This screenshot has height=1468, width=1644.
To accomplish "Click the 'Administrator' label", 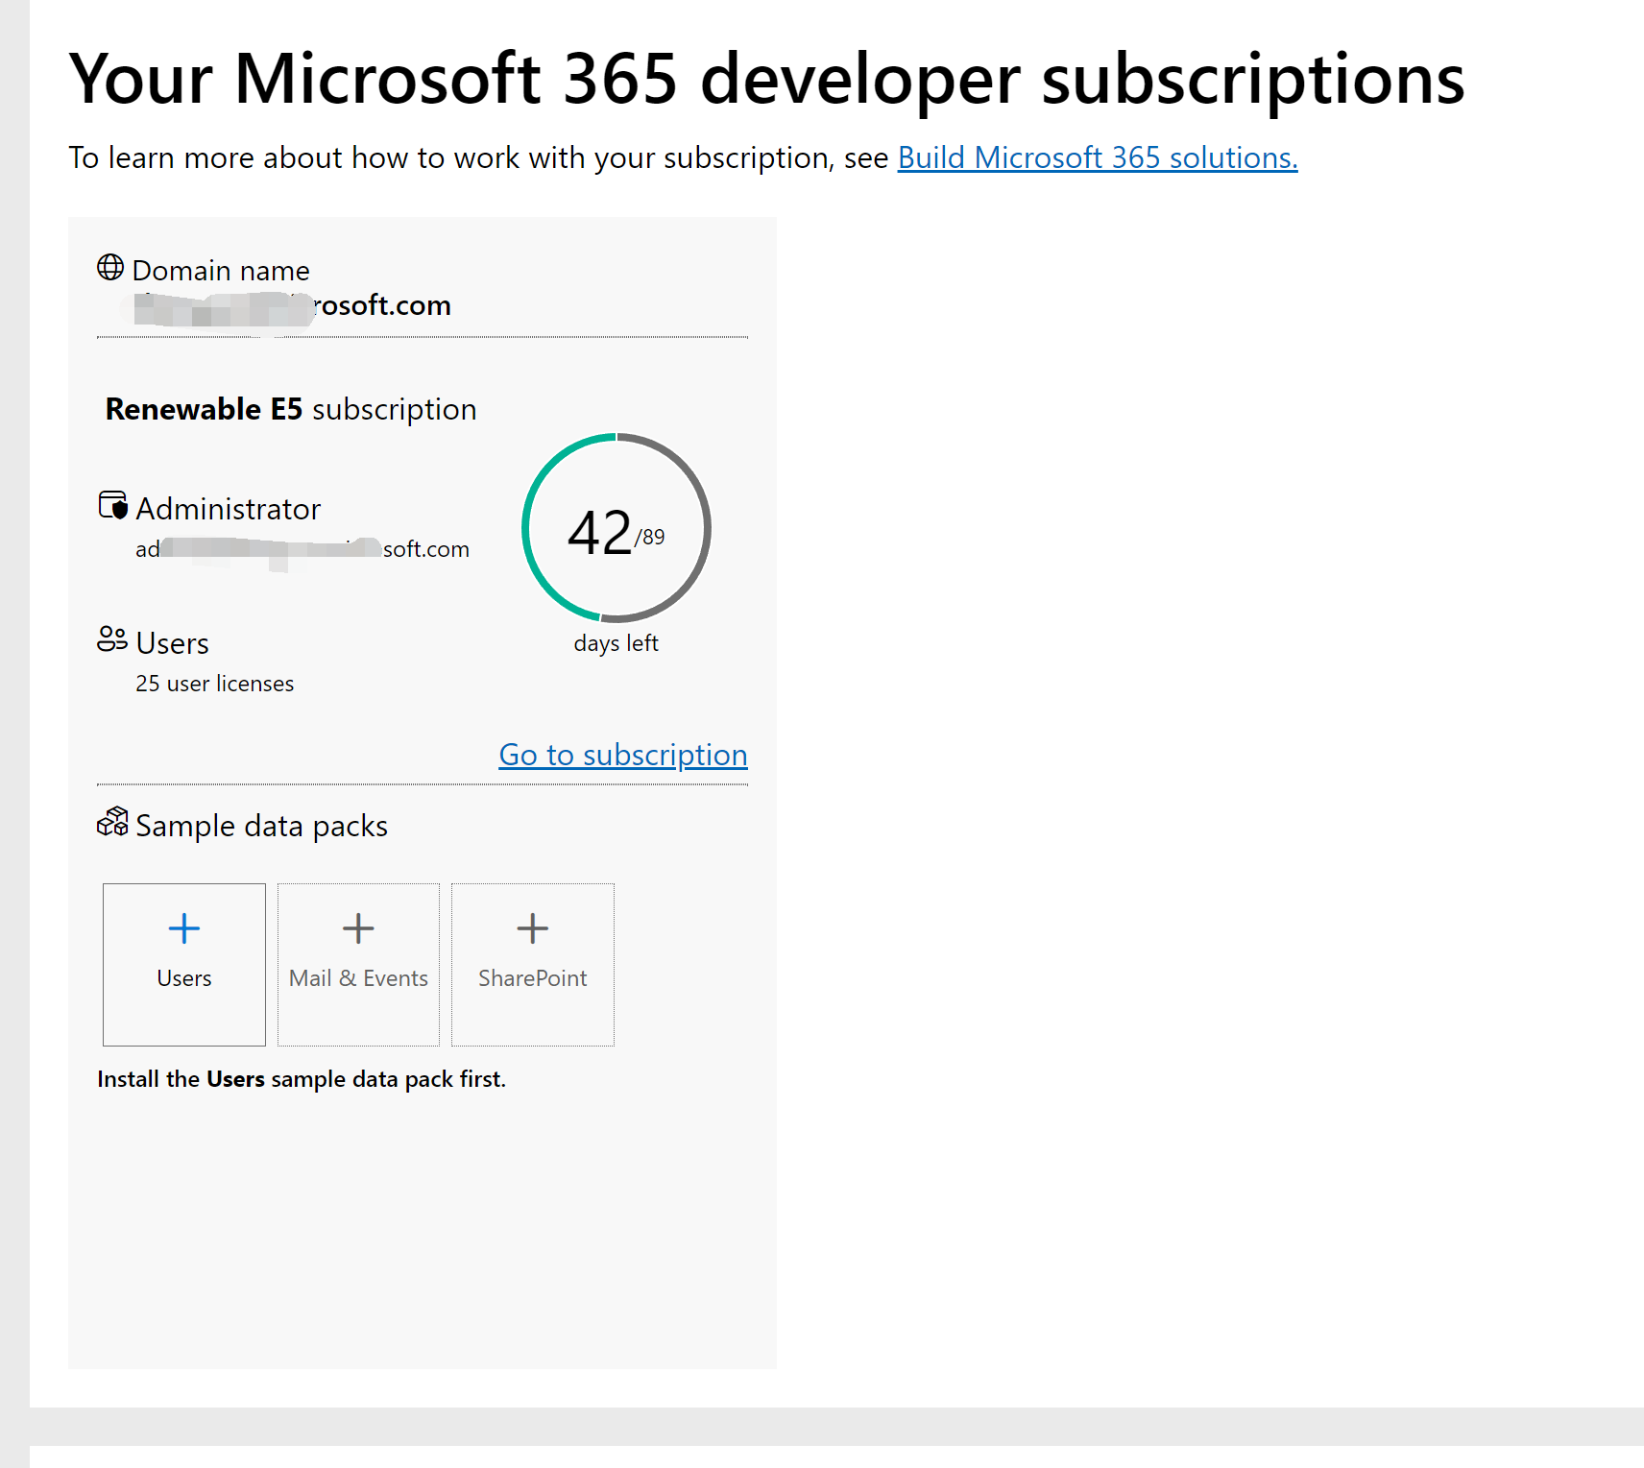I will (x=229, y=509).
